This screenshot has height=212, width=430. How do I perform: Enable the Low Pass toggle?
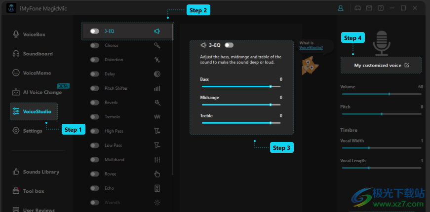point(95,145)
